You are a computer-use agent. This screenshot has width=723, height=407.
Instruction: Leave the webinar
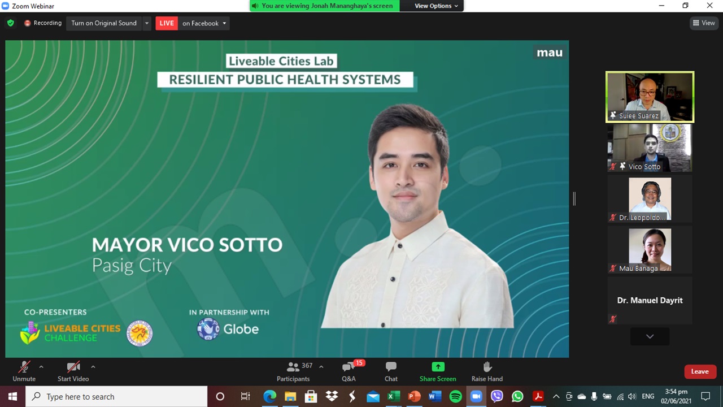point(700,371)
